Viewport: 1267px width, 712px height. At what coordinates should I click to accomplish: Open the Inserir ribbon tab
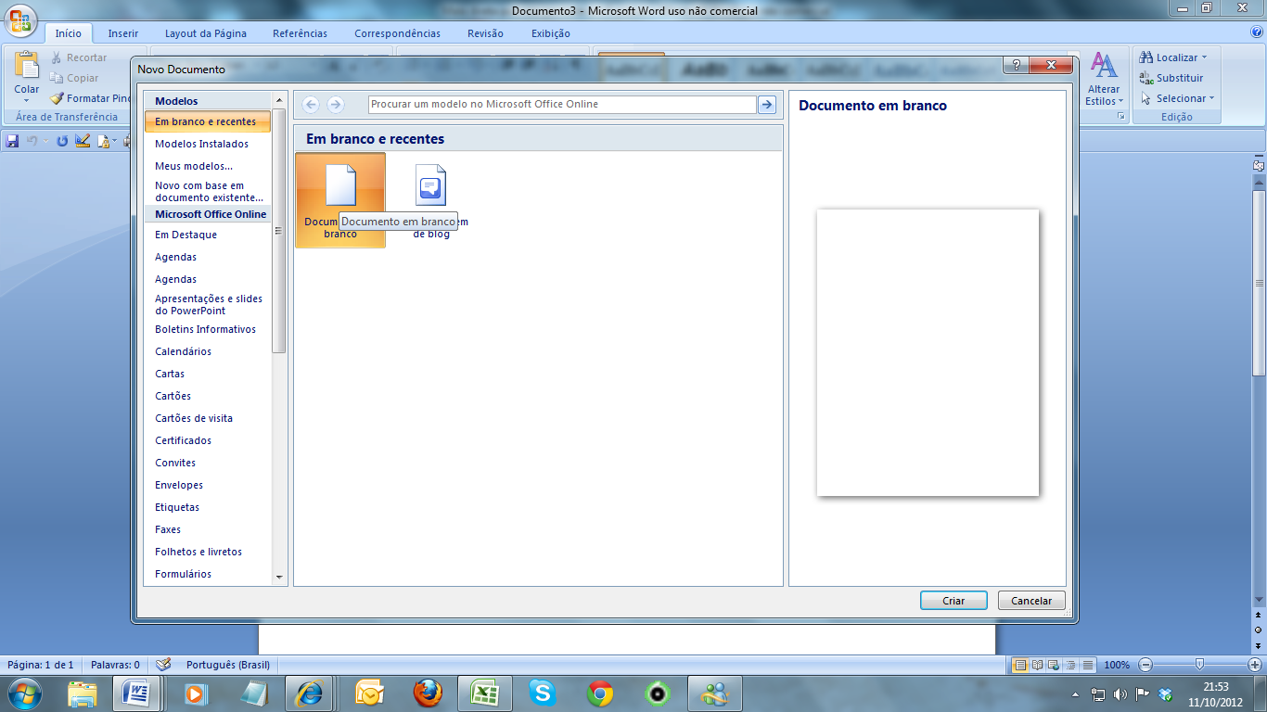123,33
